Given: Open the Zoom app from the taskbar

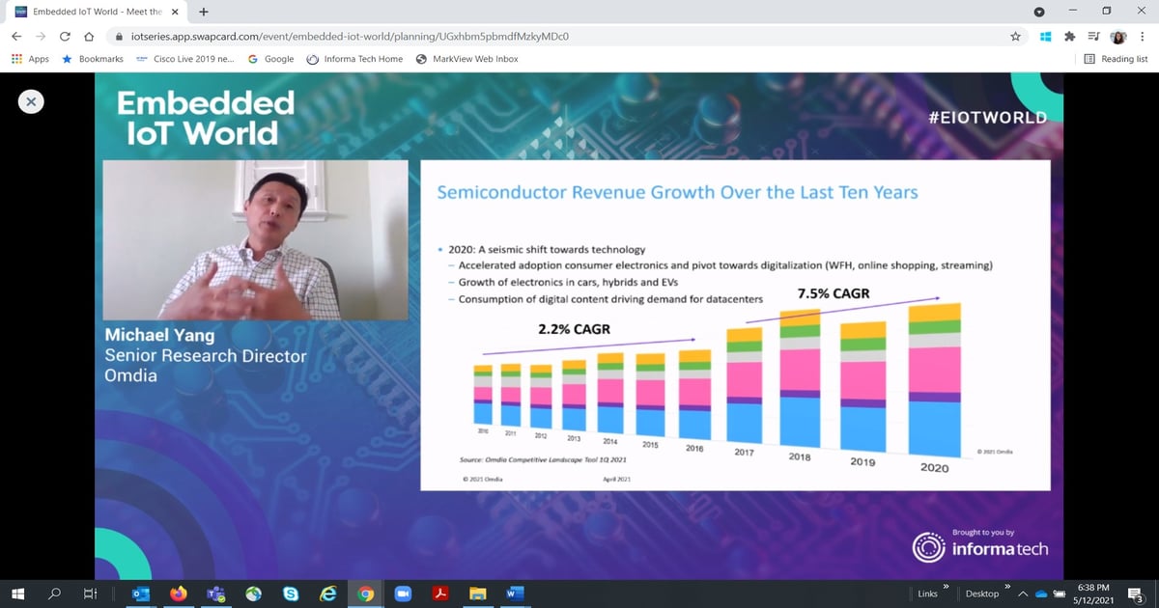Looking at the screenshot, I should tap(403, 593).
